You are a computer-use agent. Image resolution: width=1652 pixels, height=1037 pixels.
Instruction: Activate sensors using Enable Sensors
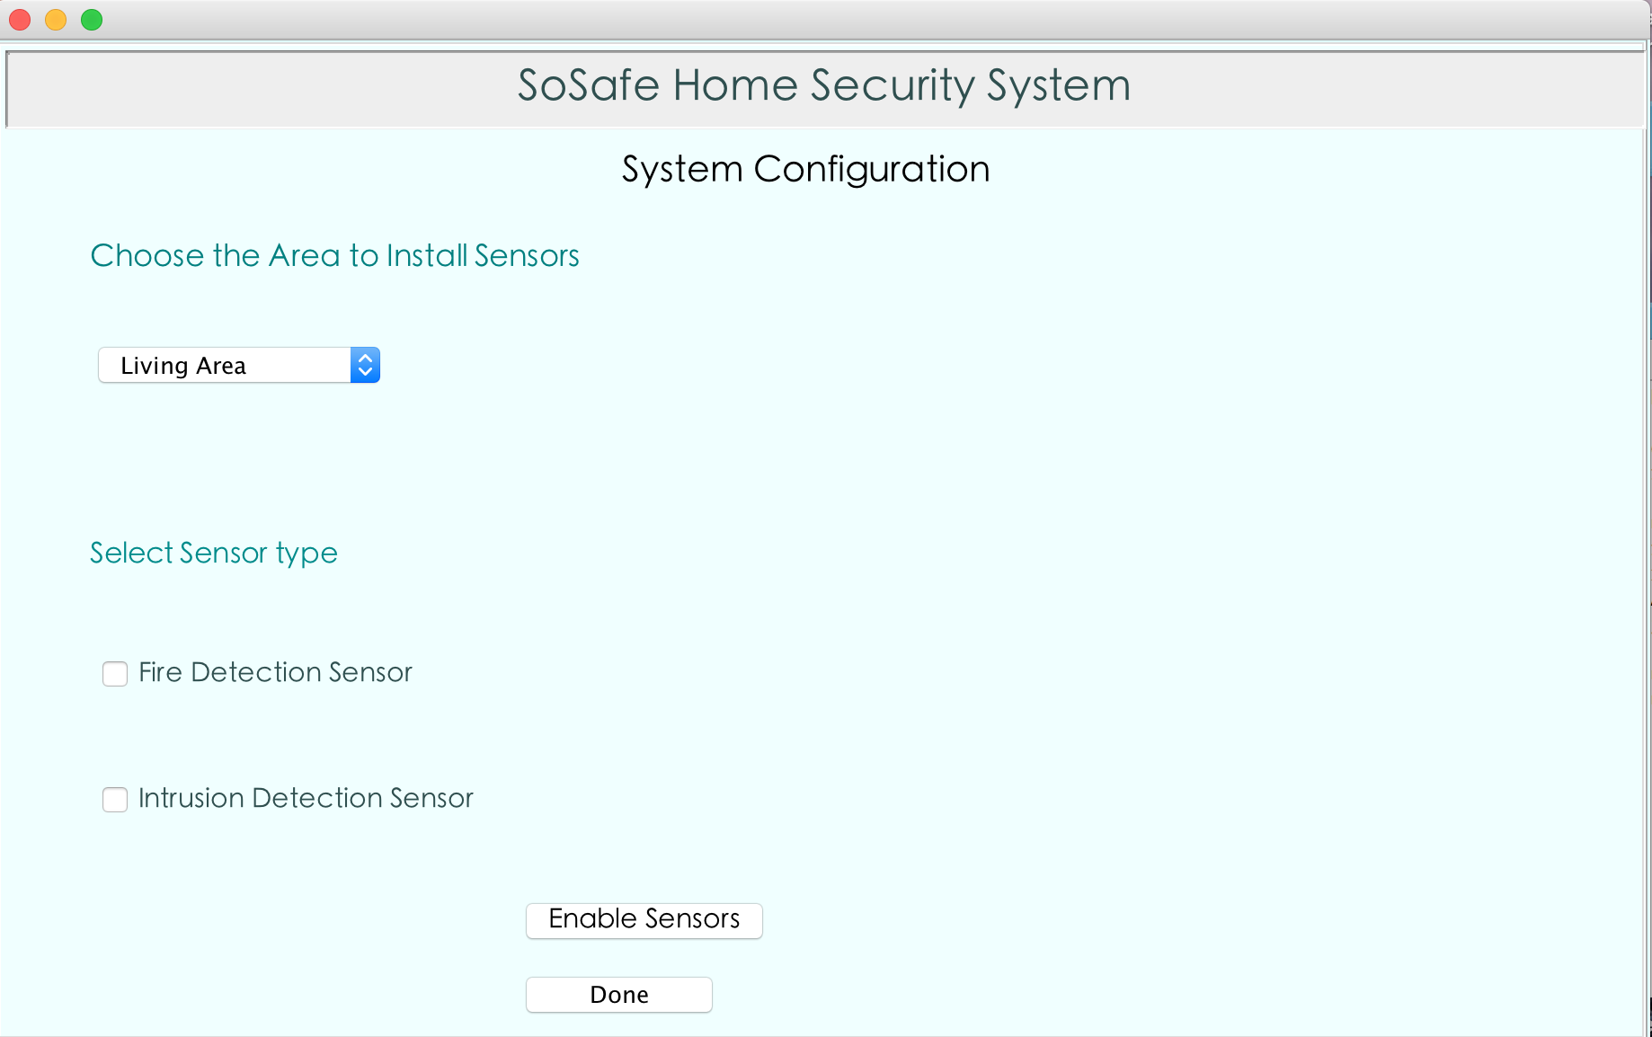[x=644, y=919]
